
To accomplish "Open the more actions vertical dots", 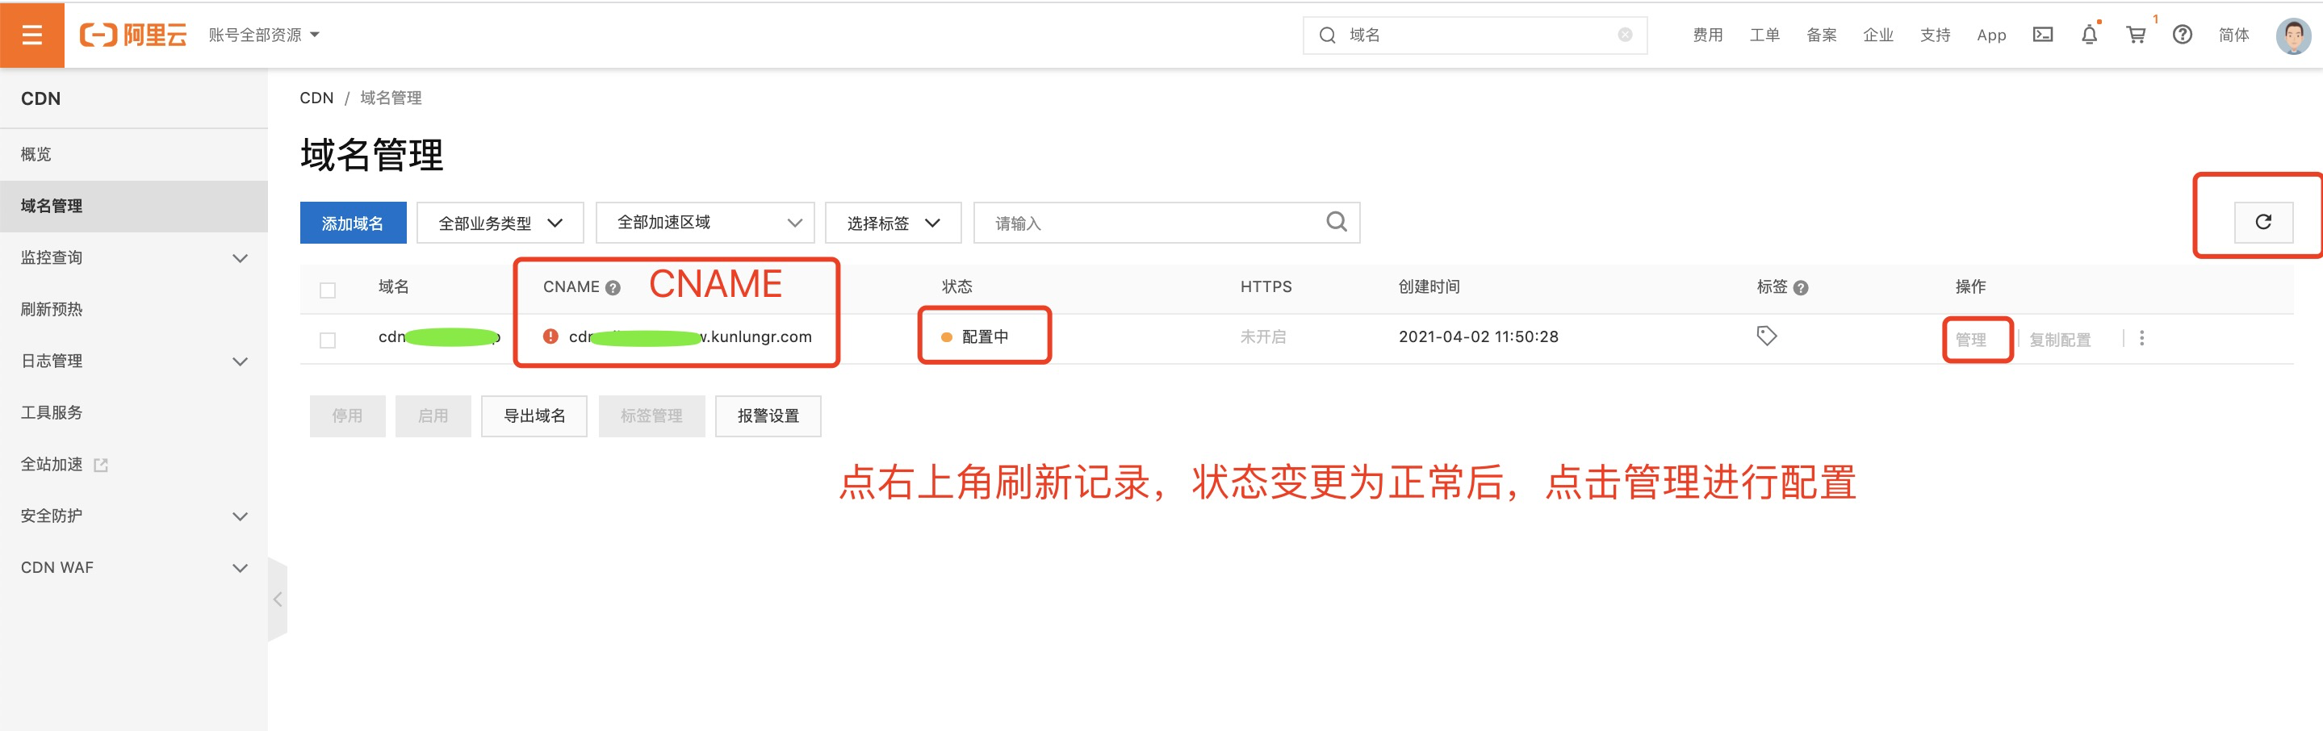I will coord(2141,338).
